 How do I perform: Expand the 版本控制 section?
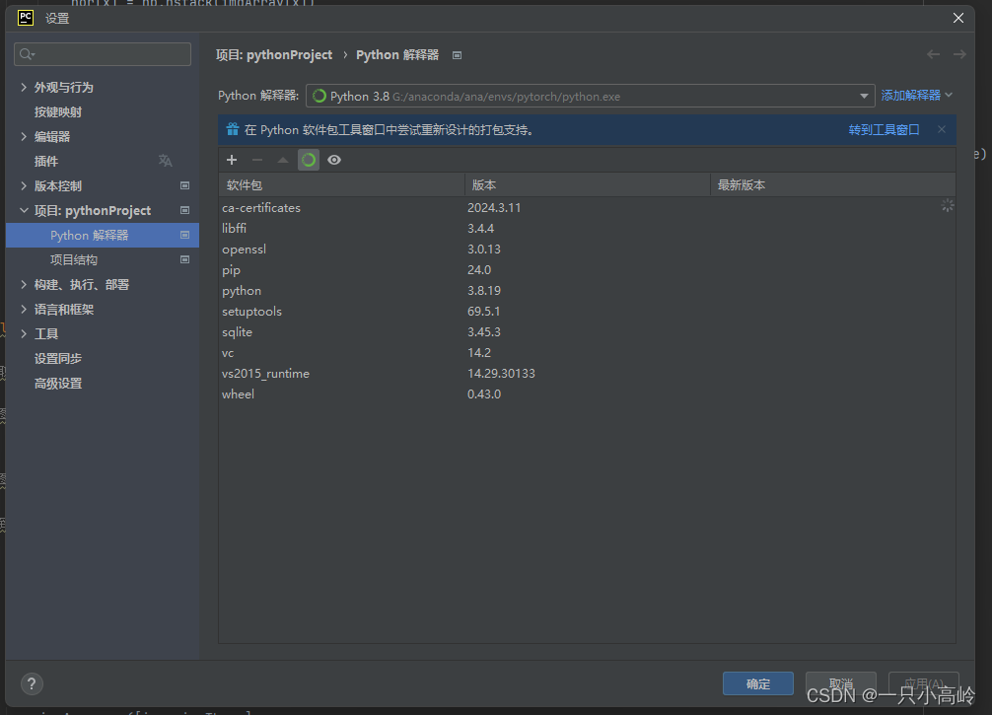tap(24, 185)
